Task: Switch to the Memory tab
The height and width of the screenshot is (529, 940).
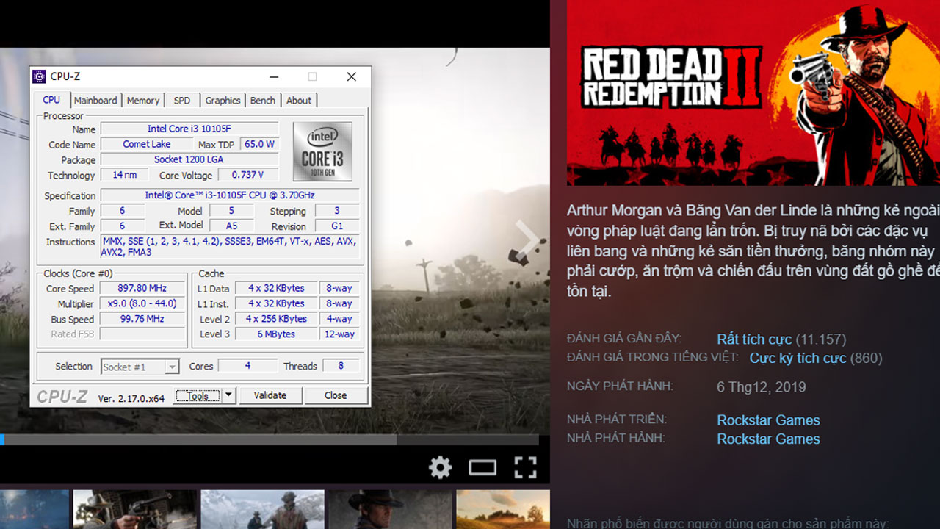Action: point(142,101)
